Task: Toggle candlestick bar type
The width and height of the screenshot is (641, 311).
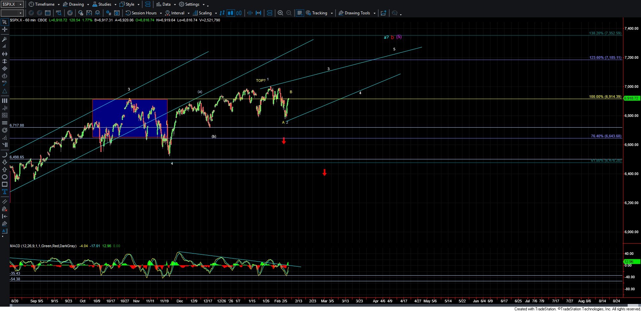Action: click(230, 13)
